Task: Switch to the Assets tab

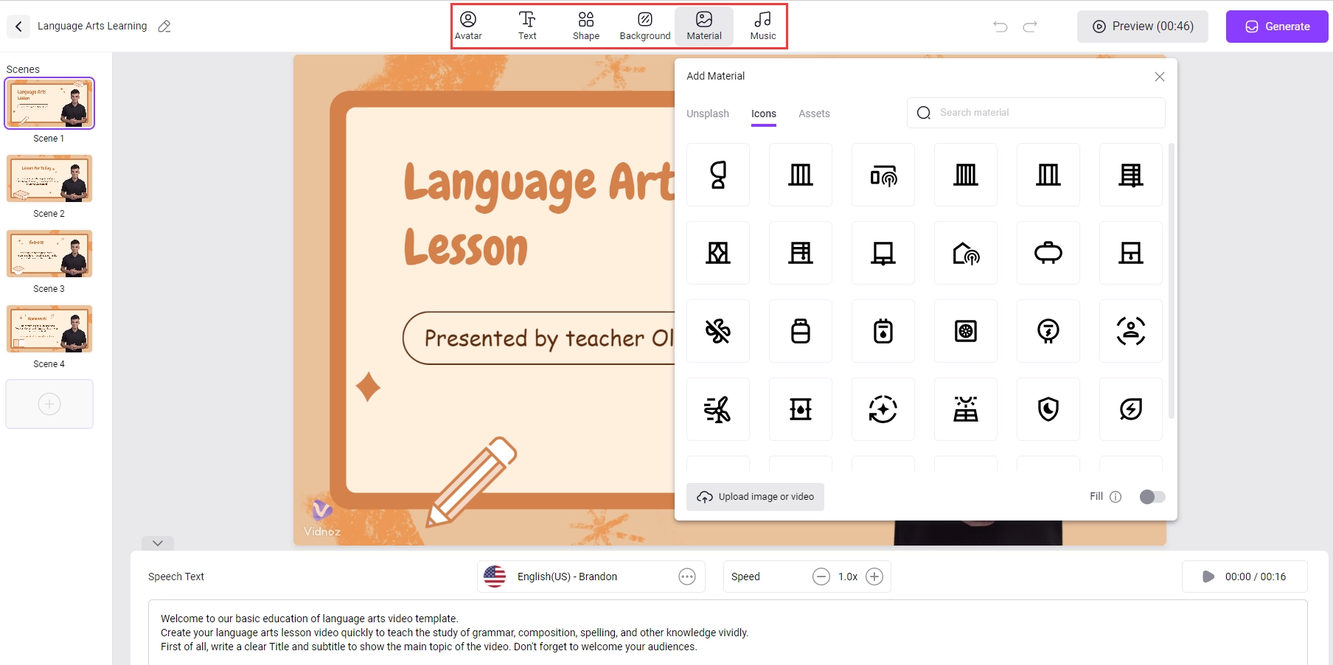Action: tap(814, 114)
